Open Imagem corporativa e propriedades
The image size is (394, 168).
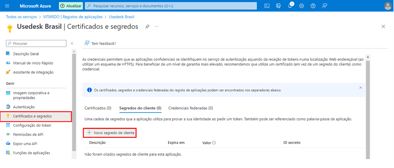click(x=31, y=95)
